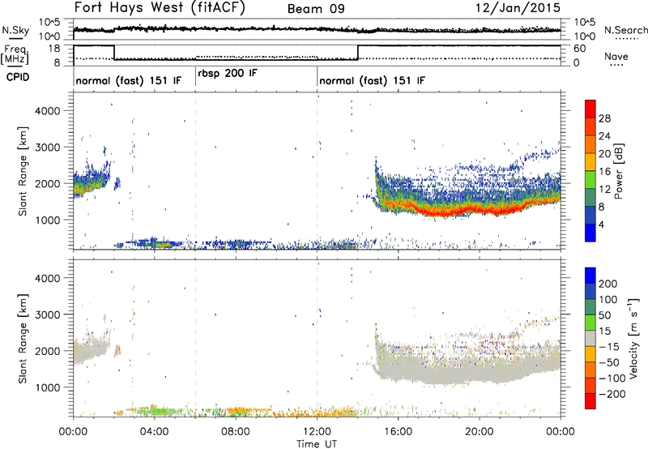This screenshot has height=449, width=648.
Task: Click the "Power [dB]" colorbar title
Action: tap(618, 171)
